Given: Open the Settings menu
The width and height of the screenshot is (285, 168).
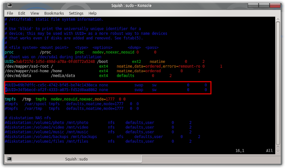Looking at the screenshot, I should [76, 13].
